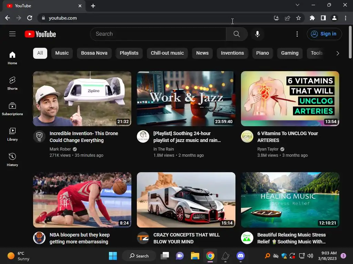Reload the page in Chrome

click(x=30, y=18)
